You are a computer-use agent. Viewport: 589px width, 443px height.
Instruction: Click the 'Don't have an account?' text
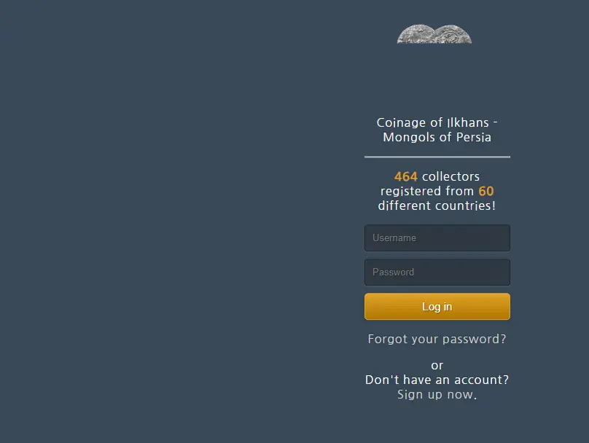tap(437, 380)
